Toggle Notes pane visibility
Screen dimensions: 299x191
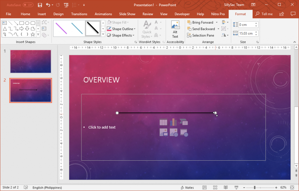click(187, 187)
